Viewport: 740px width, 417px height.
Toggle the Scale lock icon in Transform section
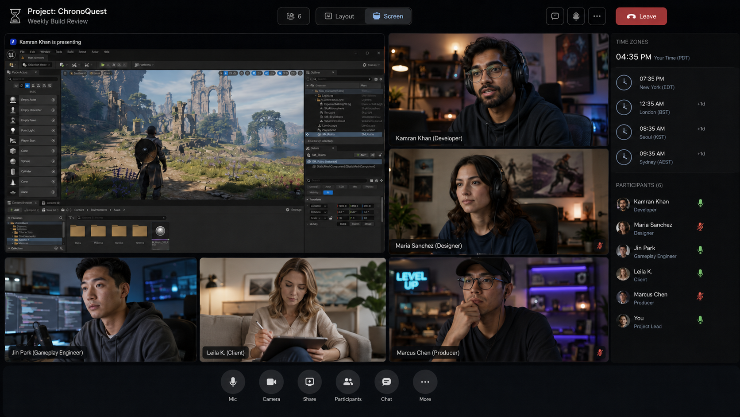(x=331, y=218)
